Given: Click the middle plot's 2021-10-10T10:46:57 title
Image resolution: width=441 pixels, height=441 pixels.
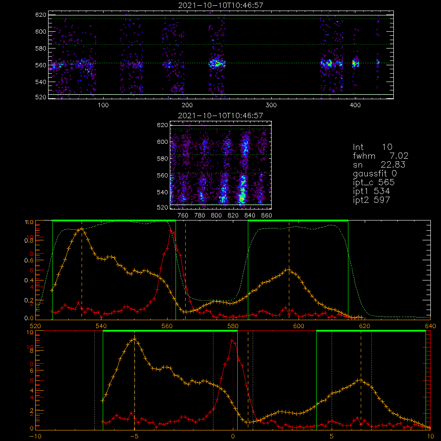Looking at the screenshot, I should click(x=220, y=115).
